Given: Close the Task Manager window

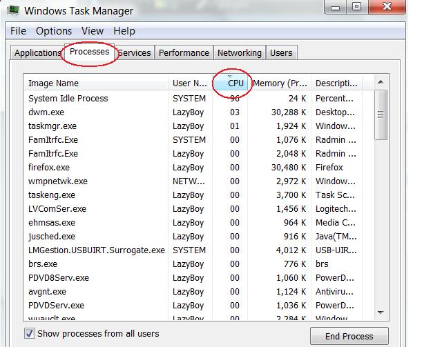Looking at the screenshot, I should [x=387, y=7].
